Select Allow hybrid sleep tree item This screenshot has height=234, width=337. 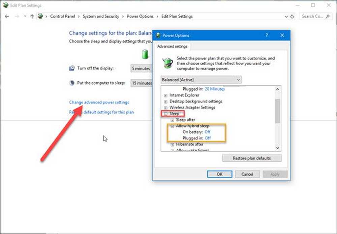point(192,126)
